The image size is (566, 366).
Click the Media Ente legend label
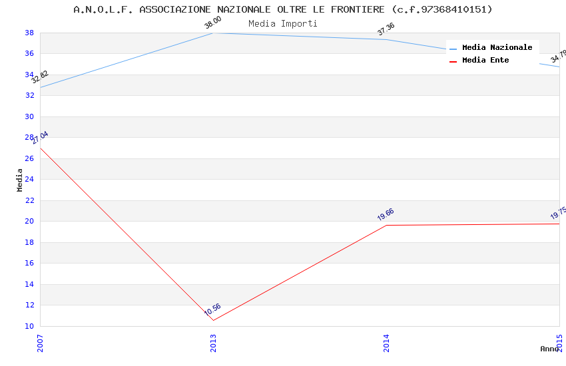coord(485,60)
